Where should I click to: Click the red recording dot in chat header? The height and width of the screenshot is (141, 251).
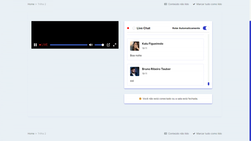(128, 28)
